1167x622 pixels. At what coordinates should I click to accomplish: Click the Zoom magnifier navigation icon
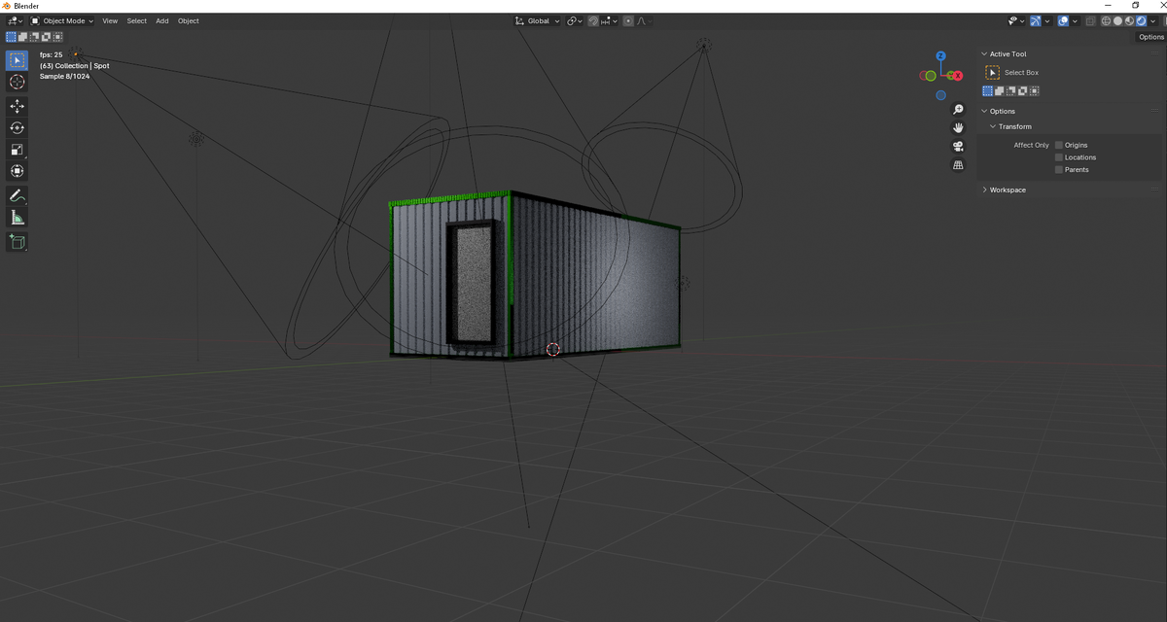(x=958, y=110)
